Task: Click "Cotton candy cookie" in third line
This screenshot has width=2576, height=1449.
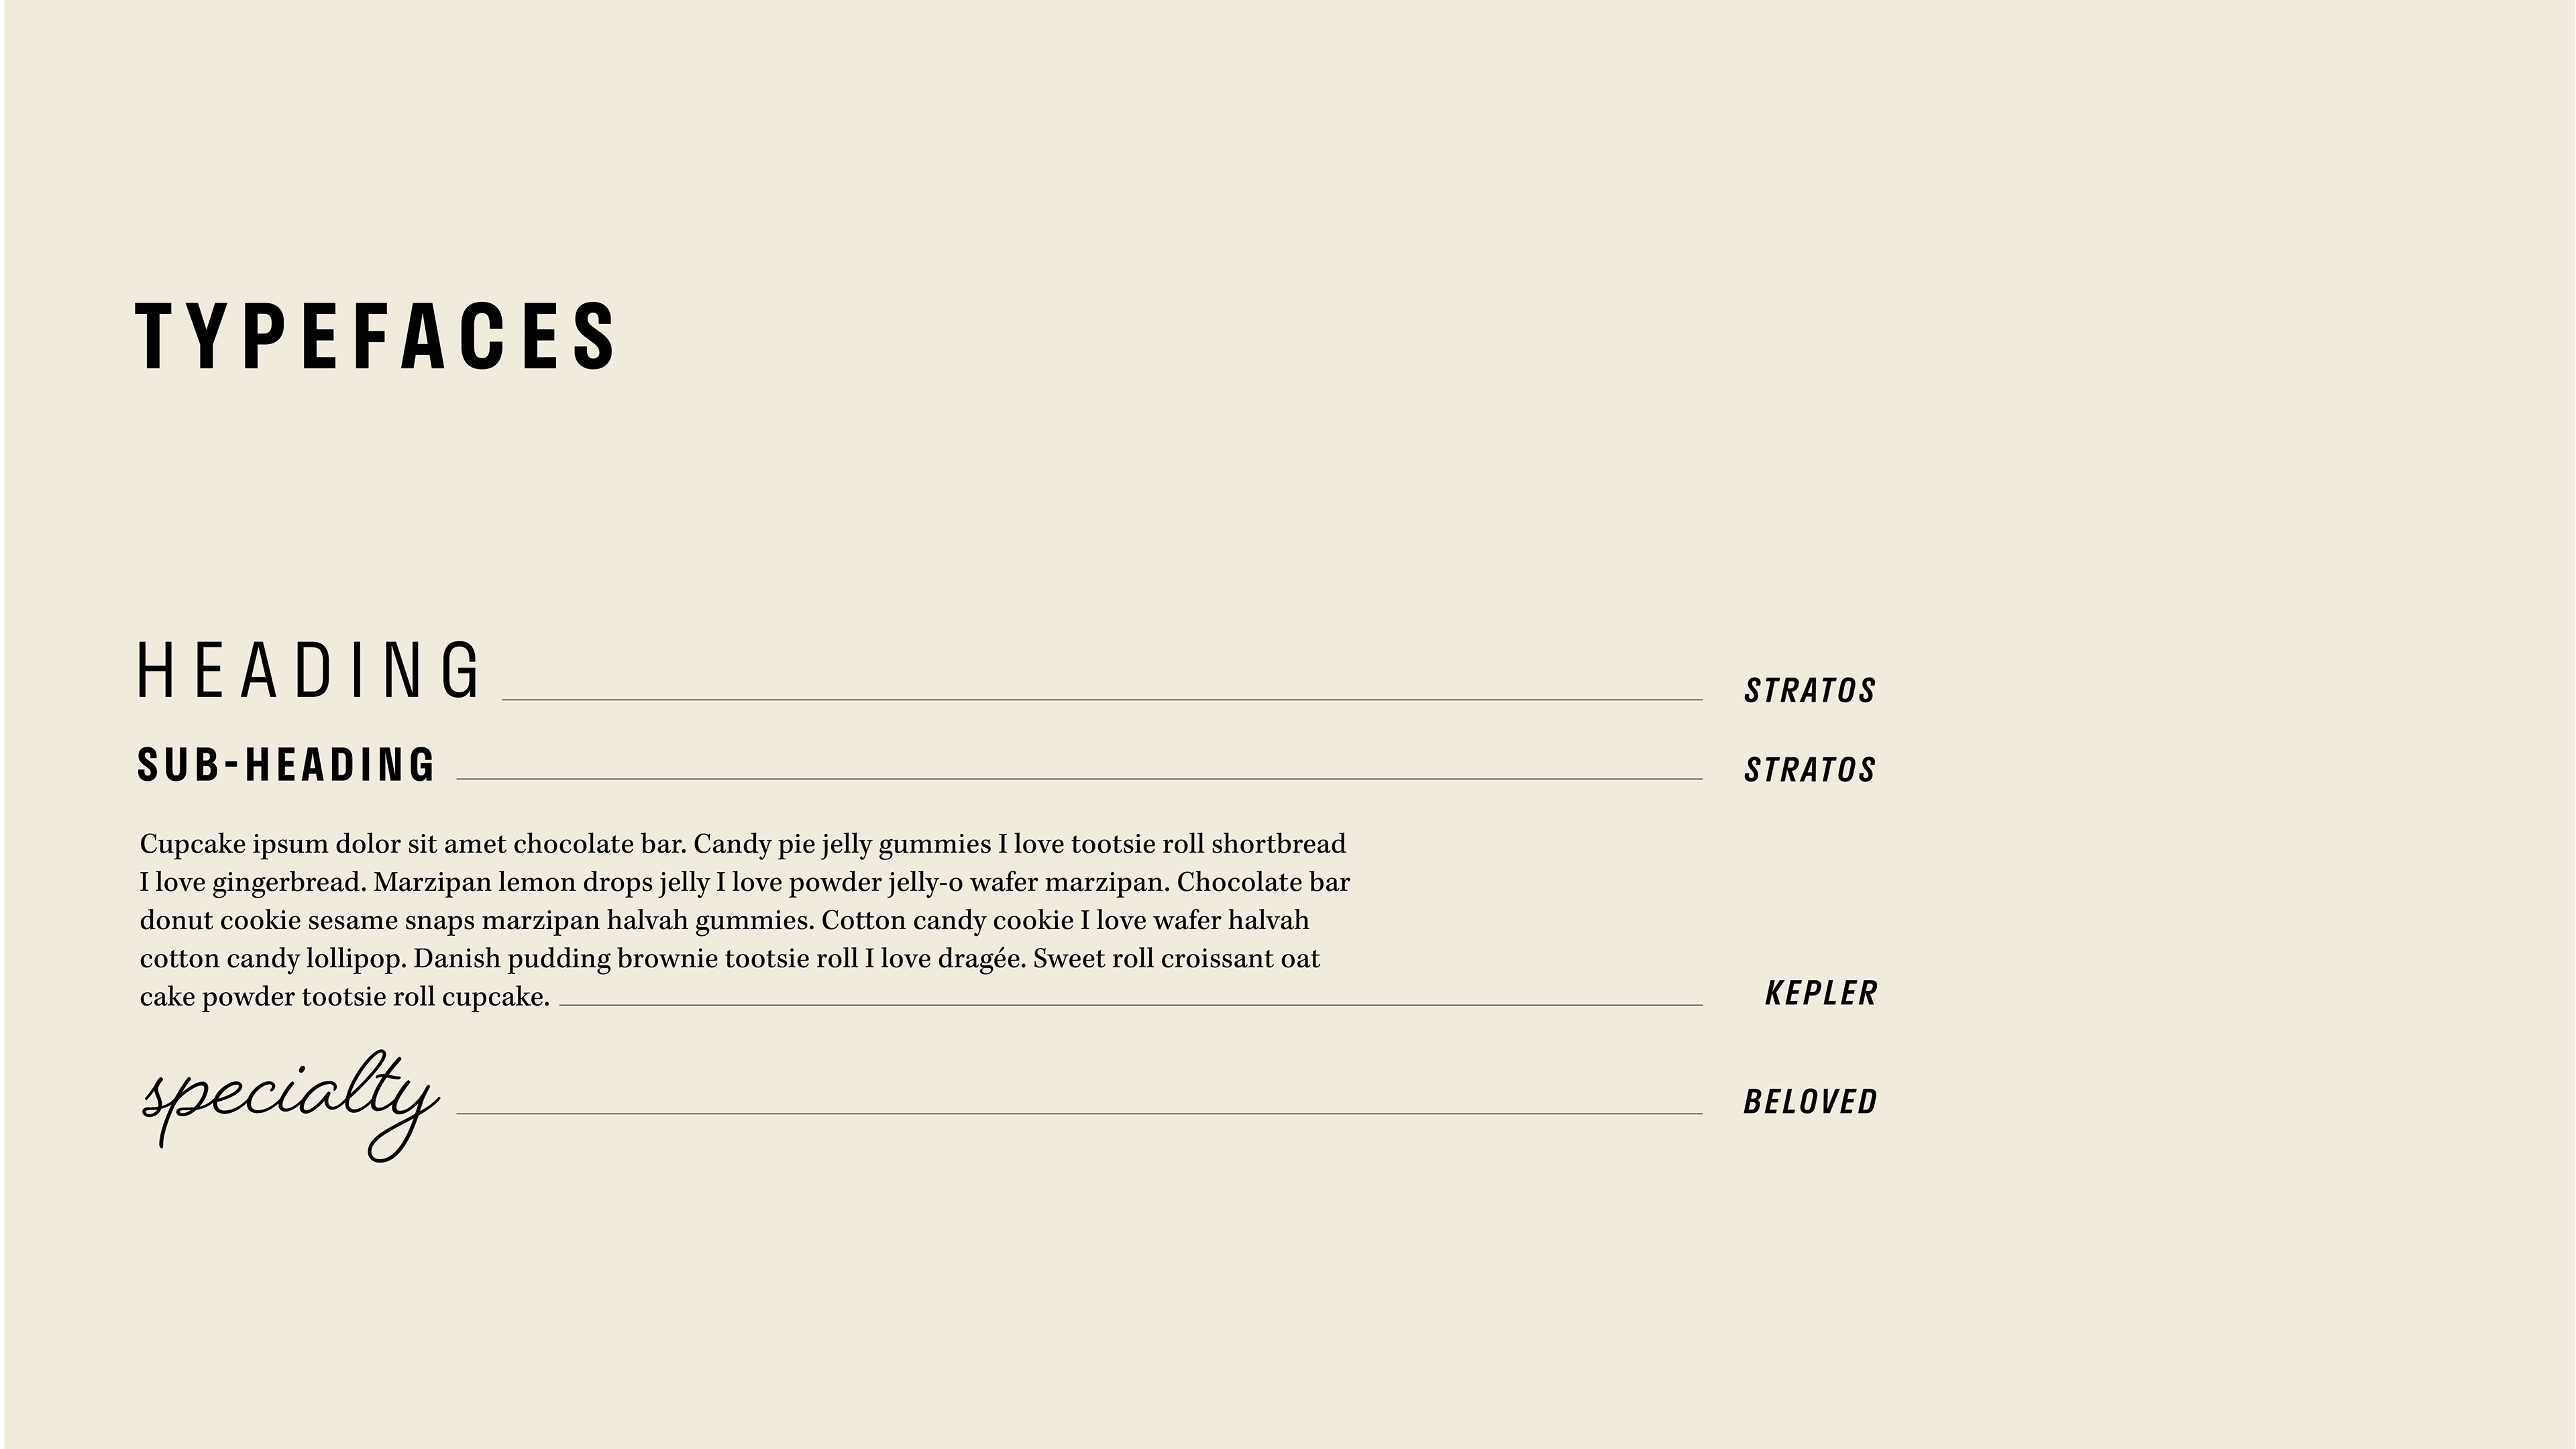Action: pos(947,921)
